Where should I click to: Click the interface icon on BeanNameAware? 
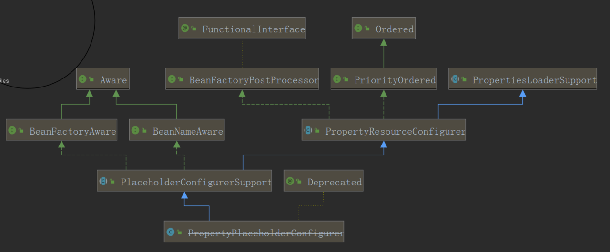pos(135,130)
